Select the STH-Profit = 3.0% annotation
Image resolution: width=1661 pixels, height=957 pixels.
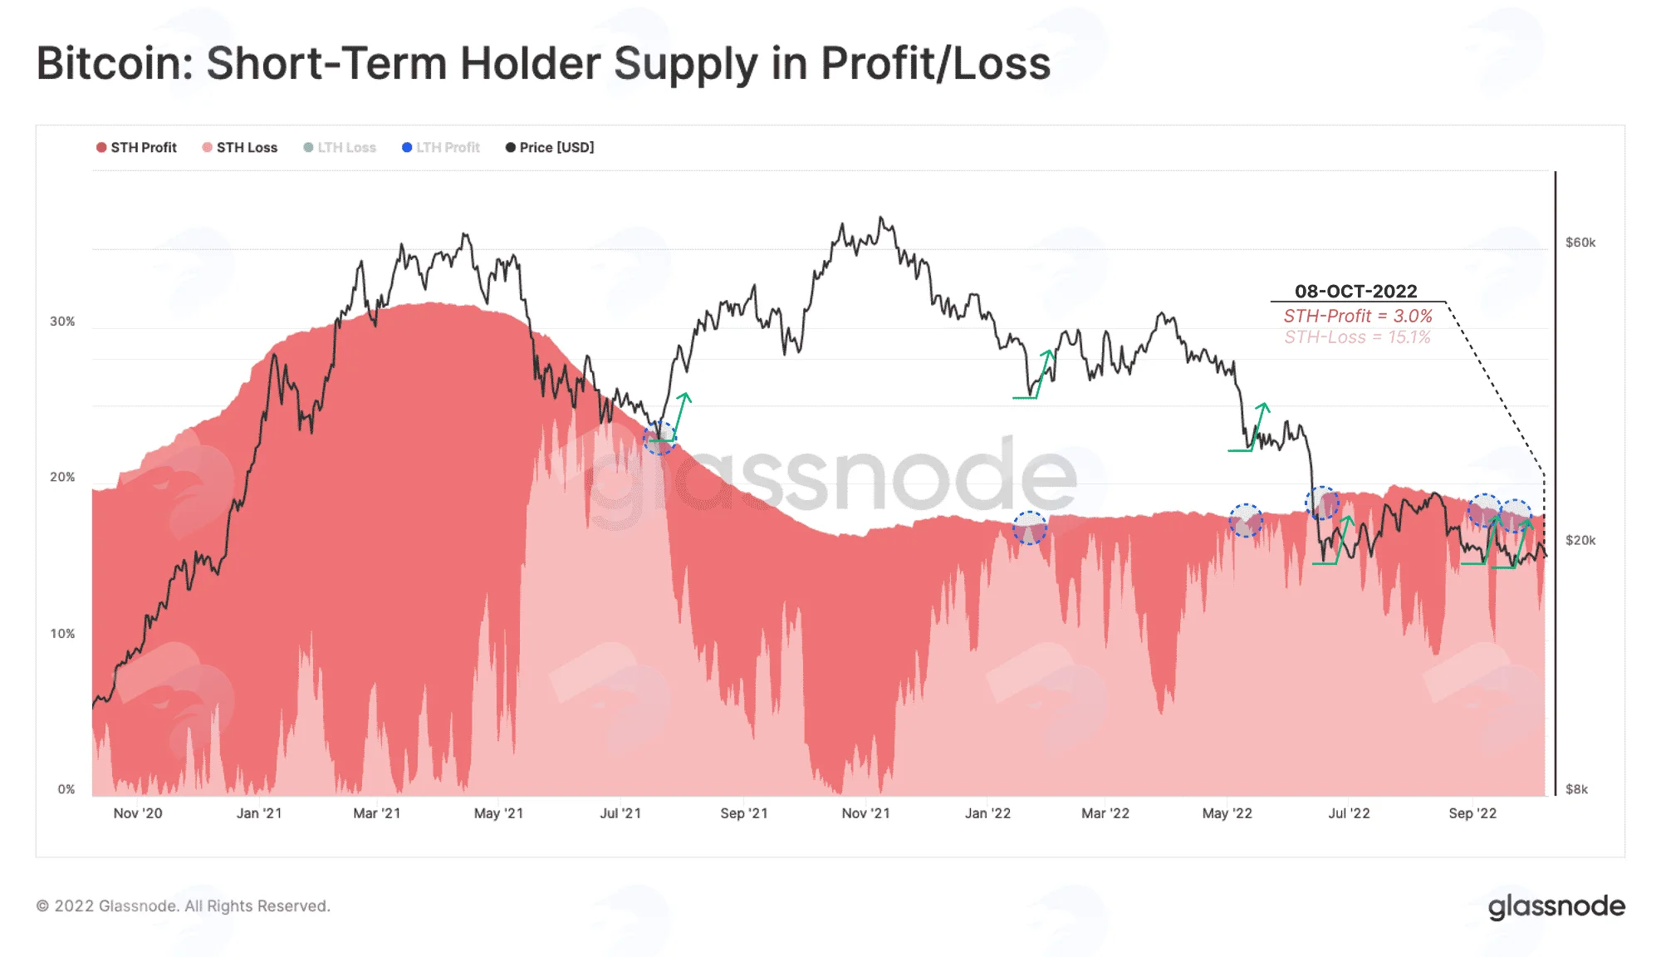coord(1358,316)
